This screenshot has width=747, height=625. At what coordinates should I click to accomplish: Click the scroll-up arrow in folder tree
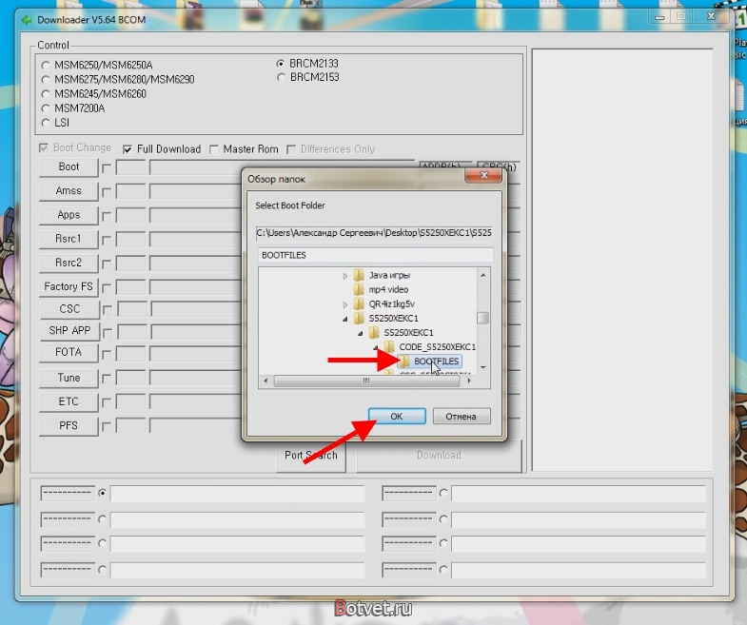[483, 275]
